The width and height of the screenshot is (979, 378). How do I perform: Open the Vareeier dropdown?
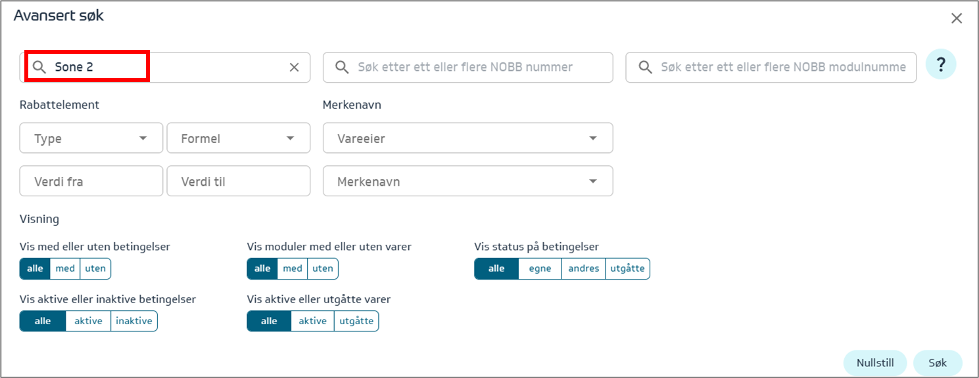[467, 138]
